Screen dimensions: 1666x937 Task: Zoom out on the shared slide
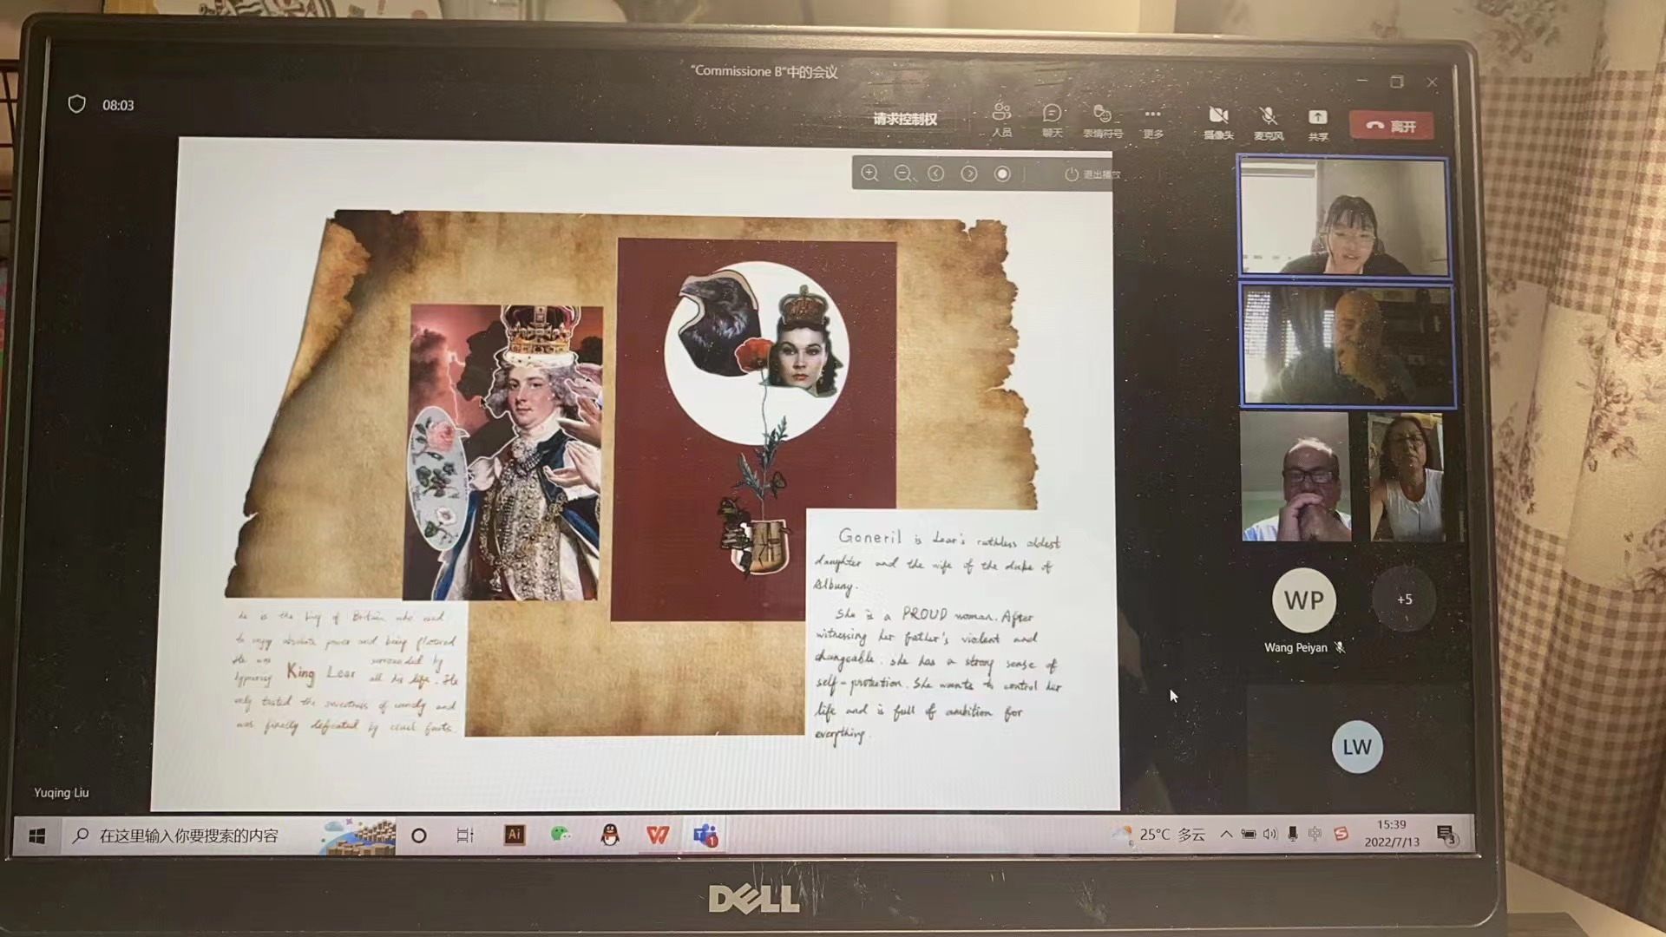pyautogui.click(x=902, y=174)
